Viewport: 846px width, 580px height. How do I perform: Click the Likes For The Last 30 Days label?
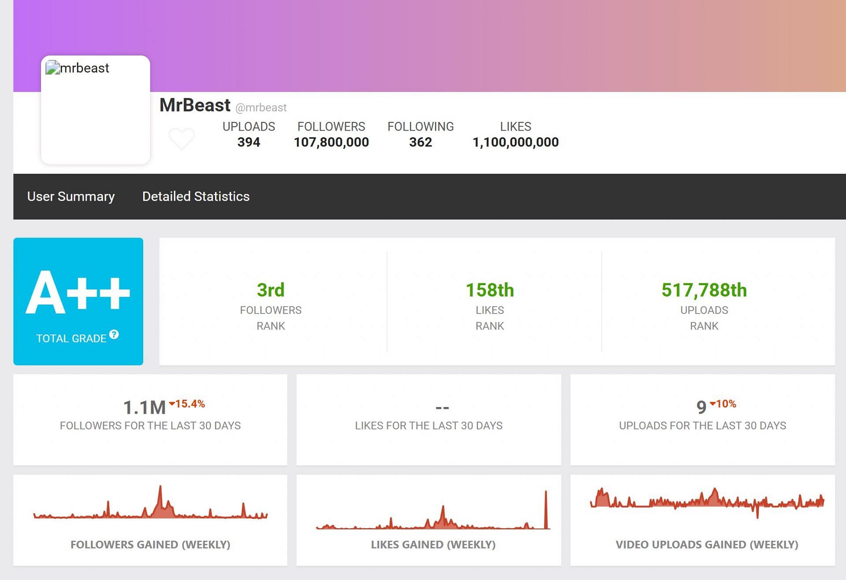pyautogui.click(x=429, y=426)
